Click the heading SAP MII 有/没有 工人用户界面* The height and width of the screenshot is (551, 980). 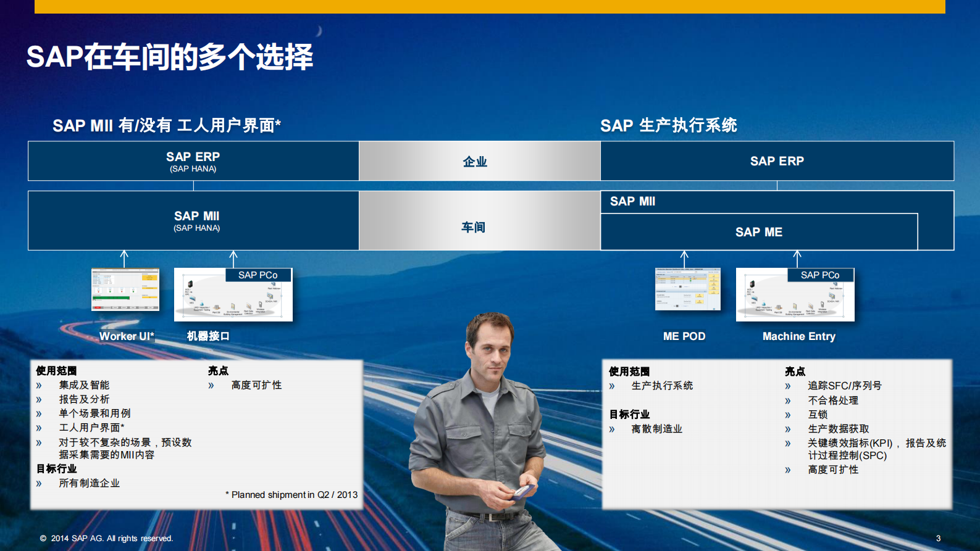pyautogui.click(x=167, y=126)
